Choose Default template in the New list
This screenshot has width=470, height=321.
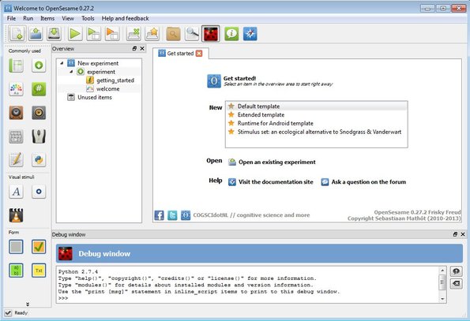click(316, 106)
